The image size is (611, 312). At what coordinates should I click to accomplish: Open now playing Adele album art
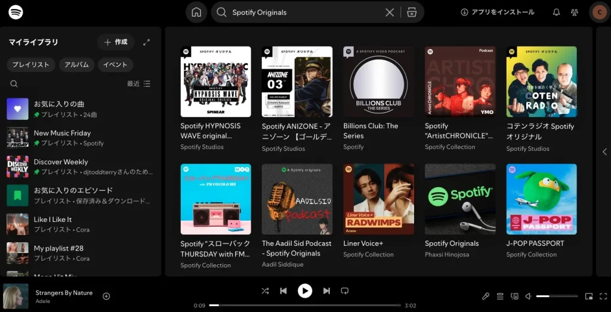(x=16, y=296)
